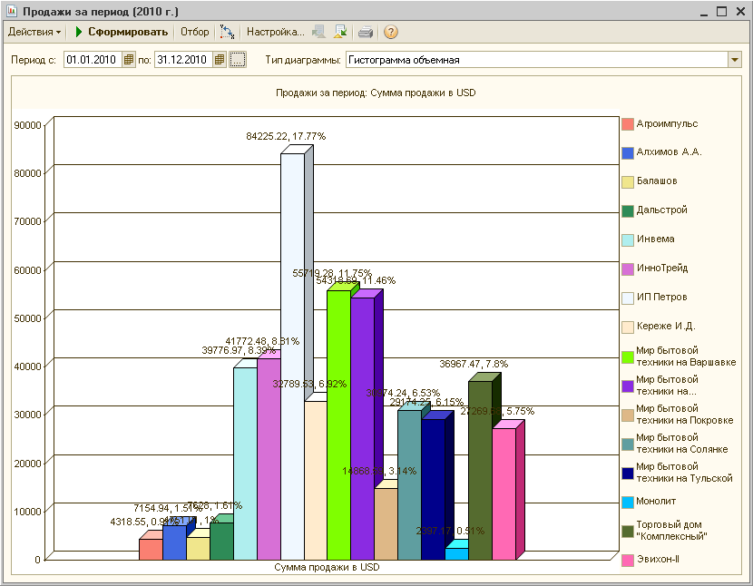Click the start date field 01.01.2010

click(93, 60)
